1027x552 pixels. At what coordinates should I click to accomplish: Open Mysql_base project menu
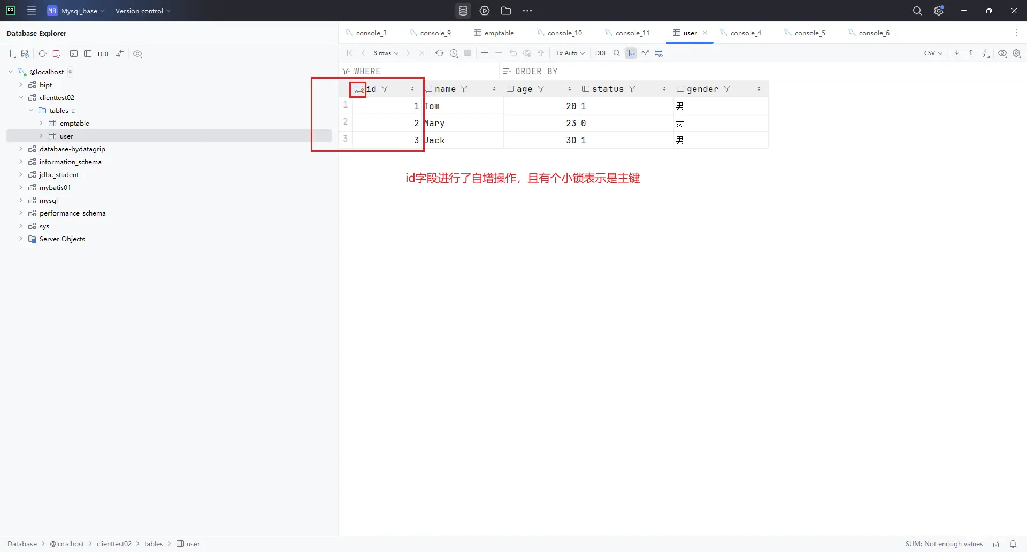tap(76, 11)
